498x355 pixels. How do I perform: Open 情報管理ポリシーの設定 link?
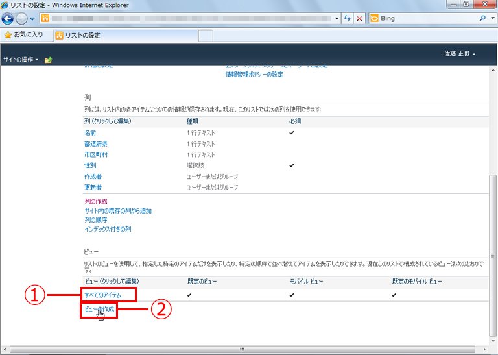click(x=254, y=75)
